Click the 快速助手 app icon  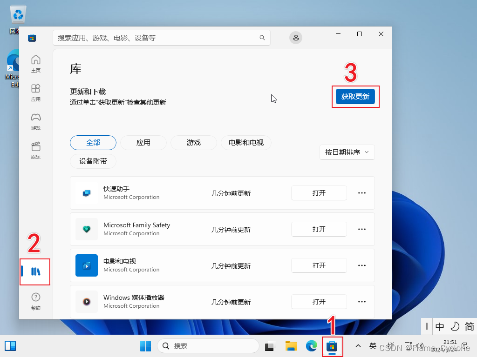87,193
